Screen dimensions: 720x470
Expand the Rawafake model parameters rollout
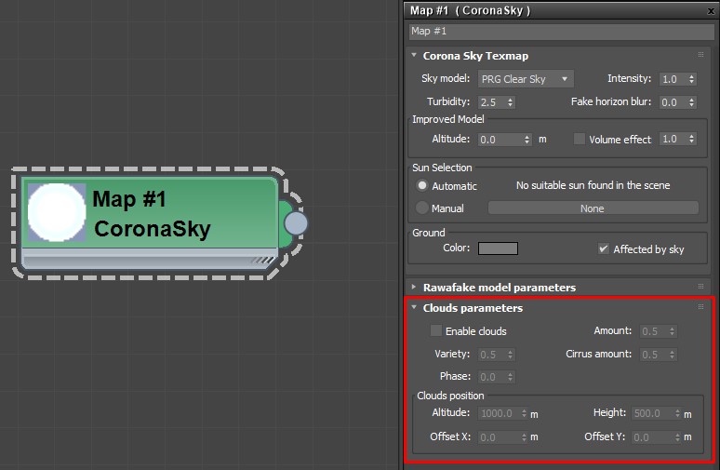coord(414,287)
